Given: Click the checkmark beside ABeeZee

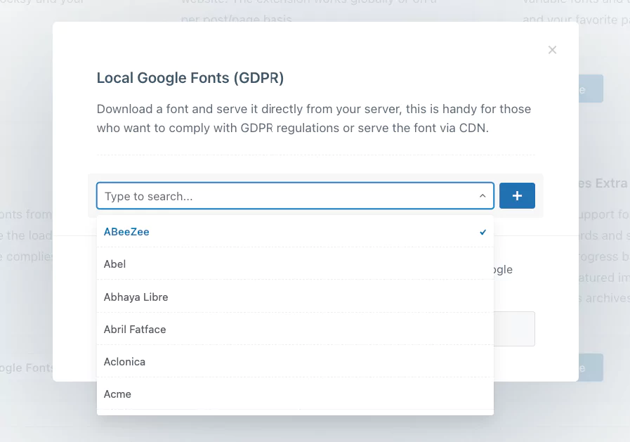Looking at the screenshot, I should 483,233.
